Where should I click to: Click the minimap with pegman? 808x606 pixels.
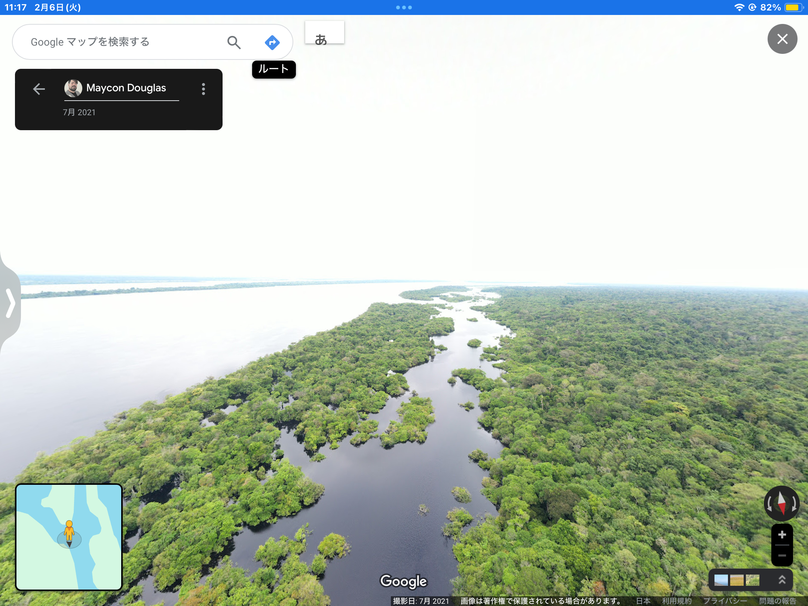click(x=69, y=537)
